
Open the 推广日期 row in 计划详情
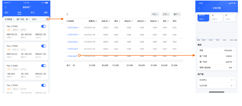[216, 56]
